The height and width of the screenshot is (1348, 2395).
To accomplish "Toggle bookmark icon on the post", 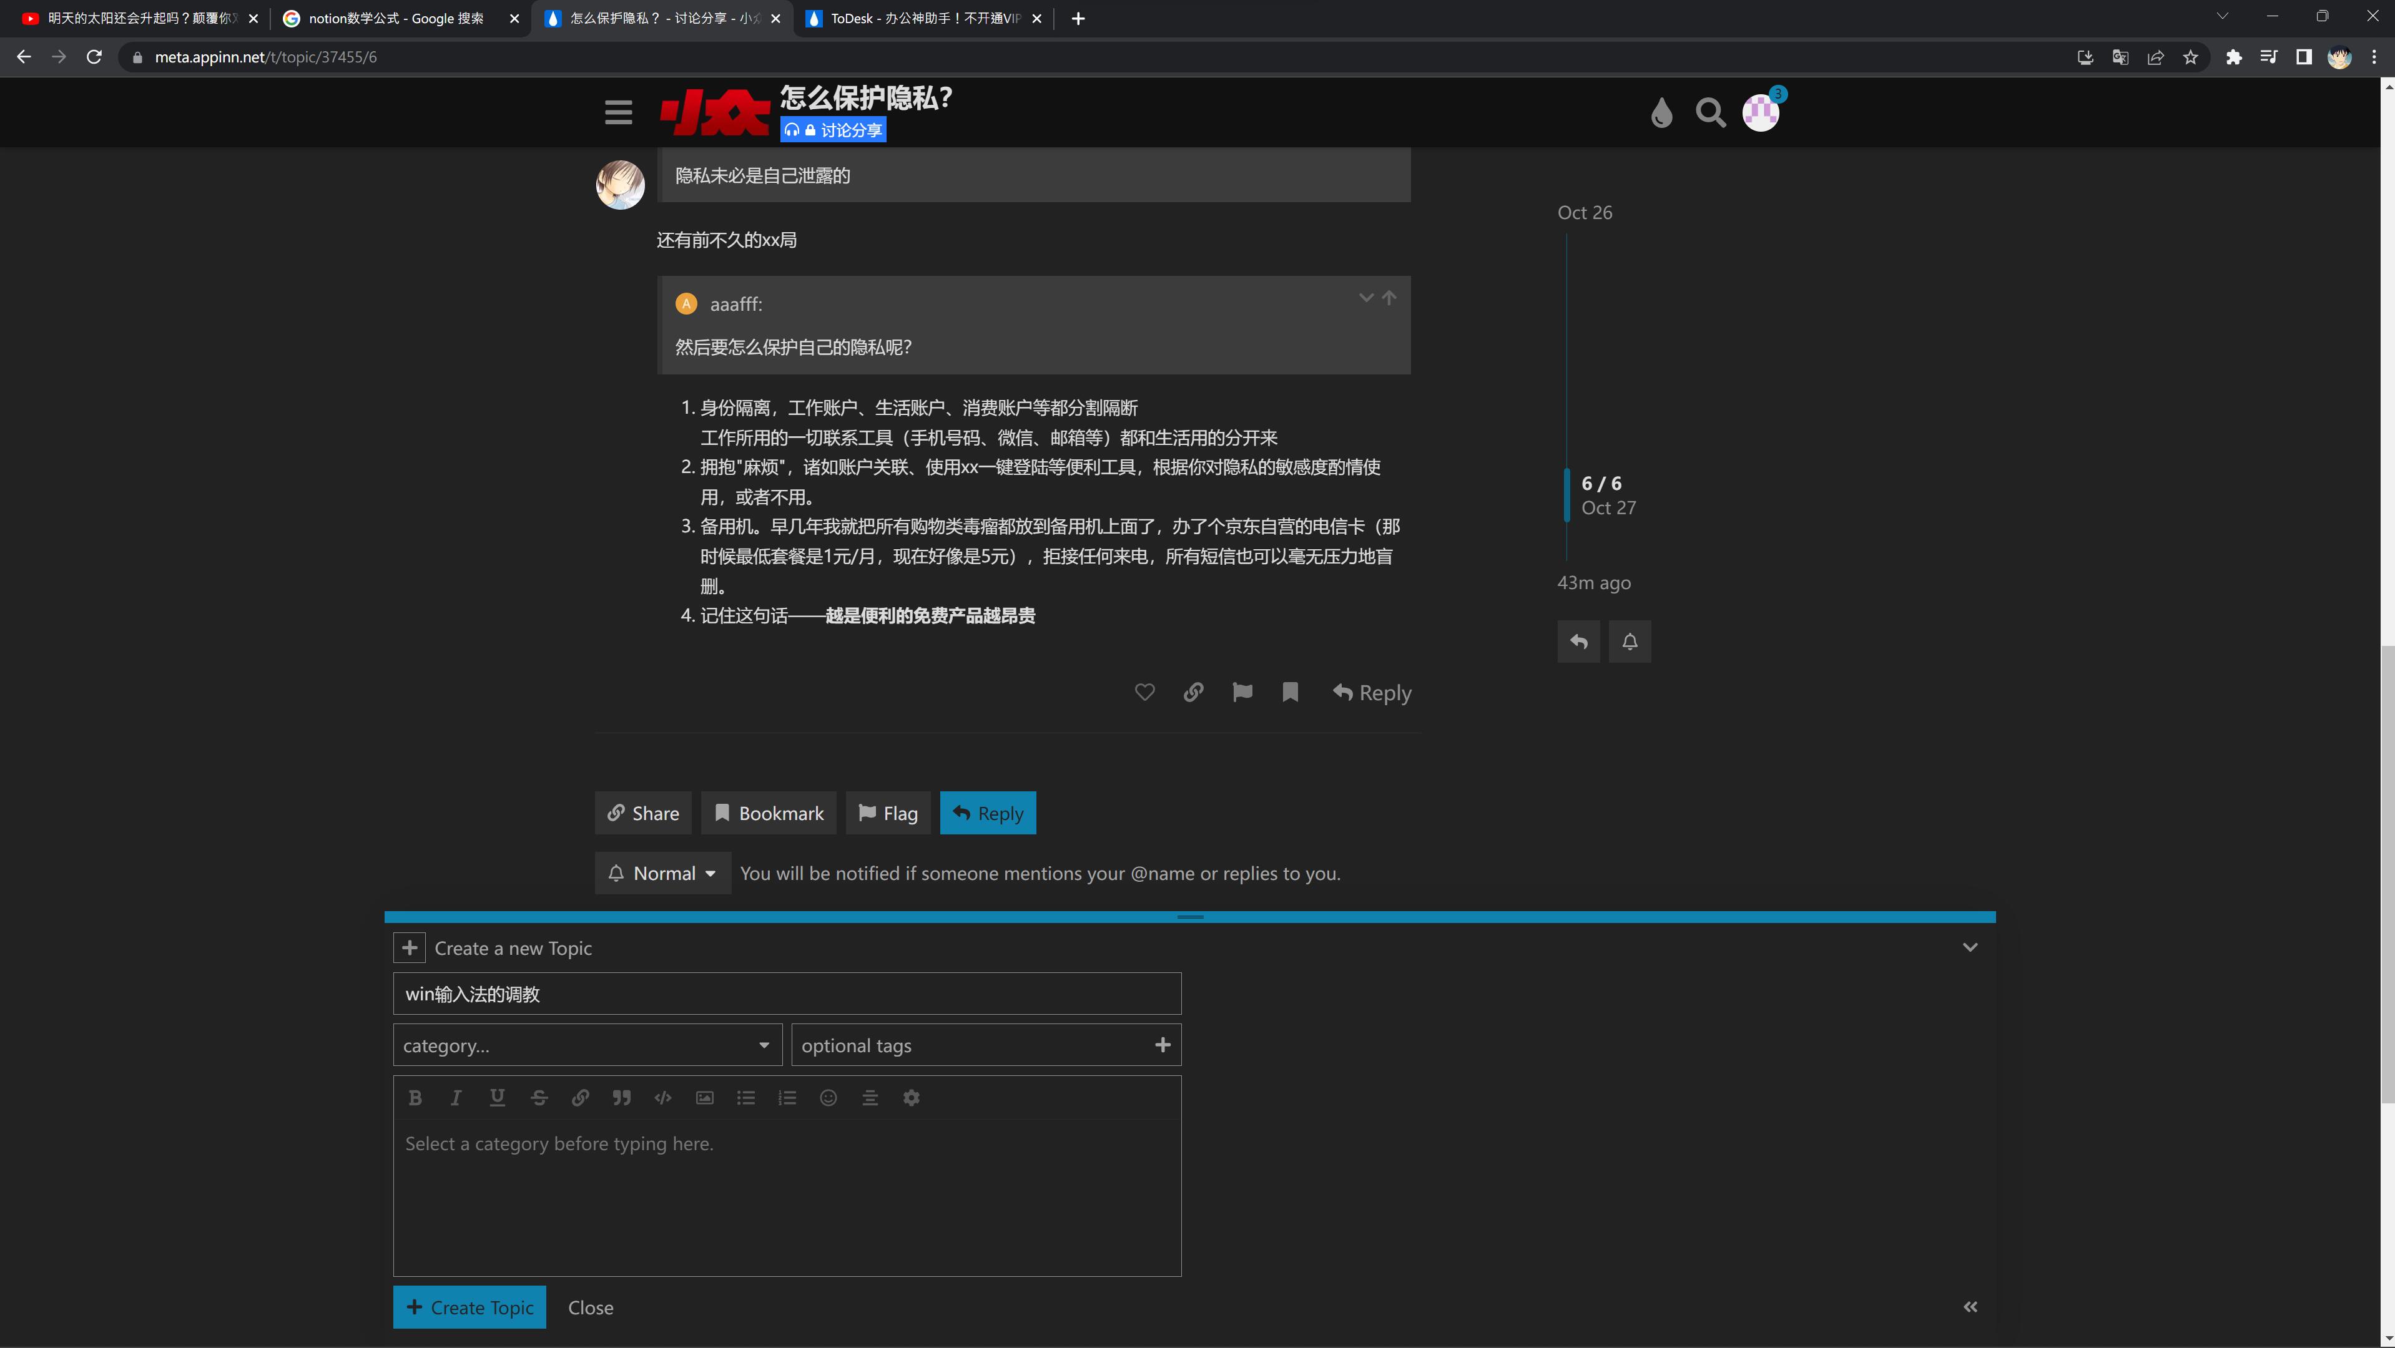I will tap(1289, 692).
